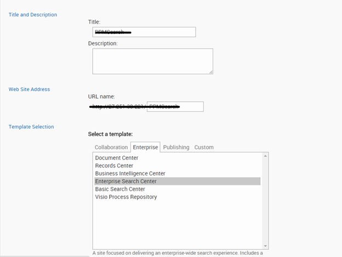Select the Visio Process Repository template
Screen dimensions: 342x257
[126, 197]
